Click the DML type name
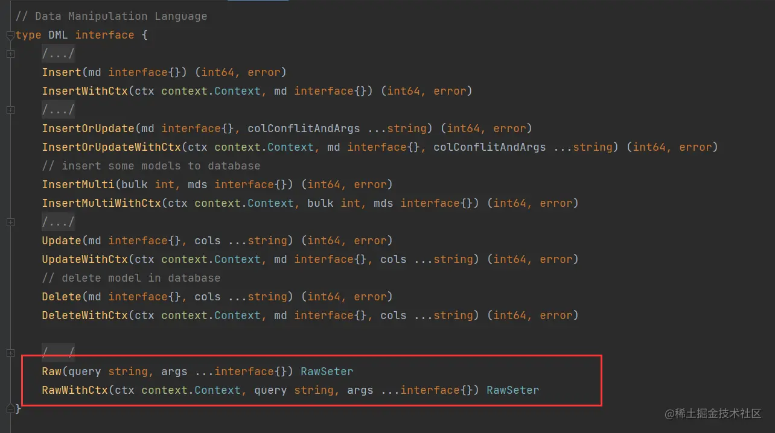The image size is (775, 433). pyautogui.click(x=58, y=35)
